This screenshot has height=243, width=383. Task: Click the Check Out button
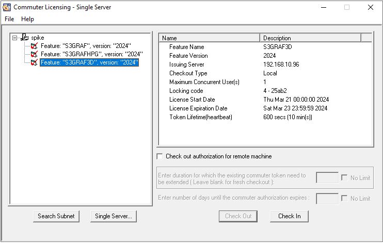(238, 216)
